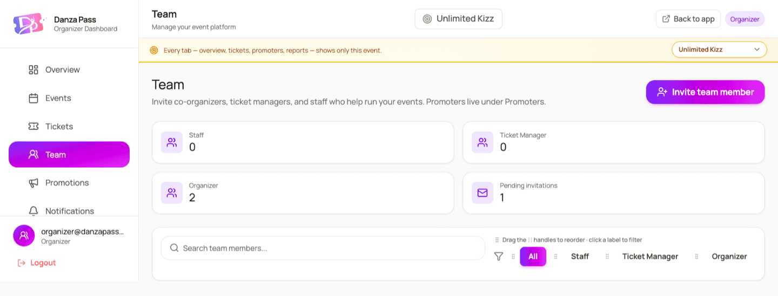
Task: Click the external link icon in Back to app
Action: (666, 19)
